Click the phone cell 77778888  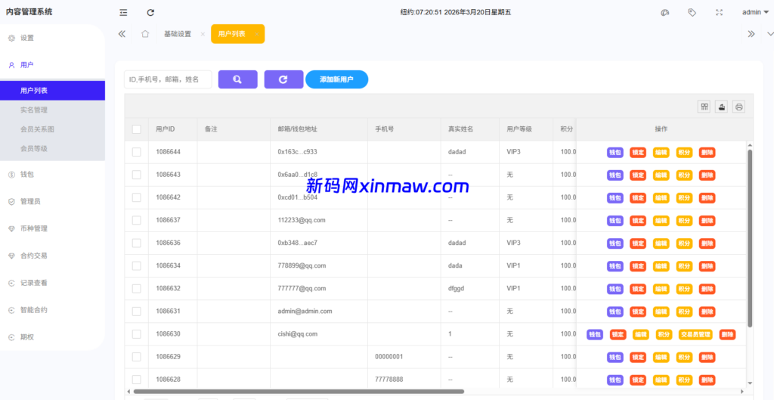point(389,380)
